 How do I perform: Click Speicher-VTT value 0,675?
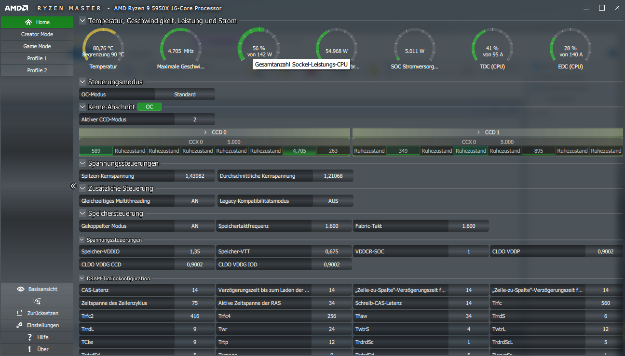coord(332,251)
